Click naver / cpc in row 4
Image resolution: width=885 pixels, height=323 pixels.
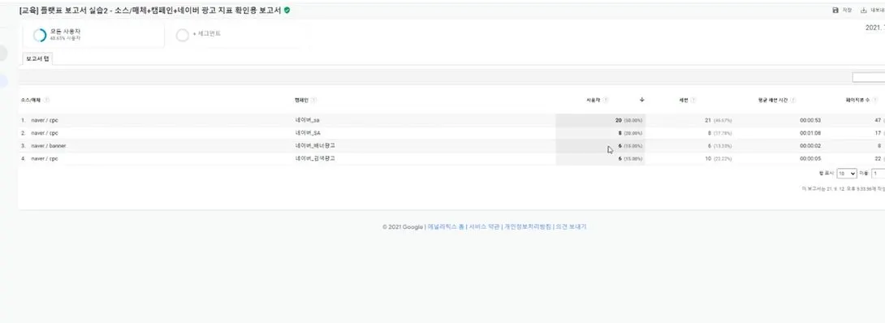45,159
